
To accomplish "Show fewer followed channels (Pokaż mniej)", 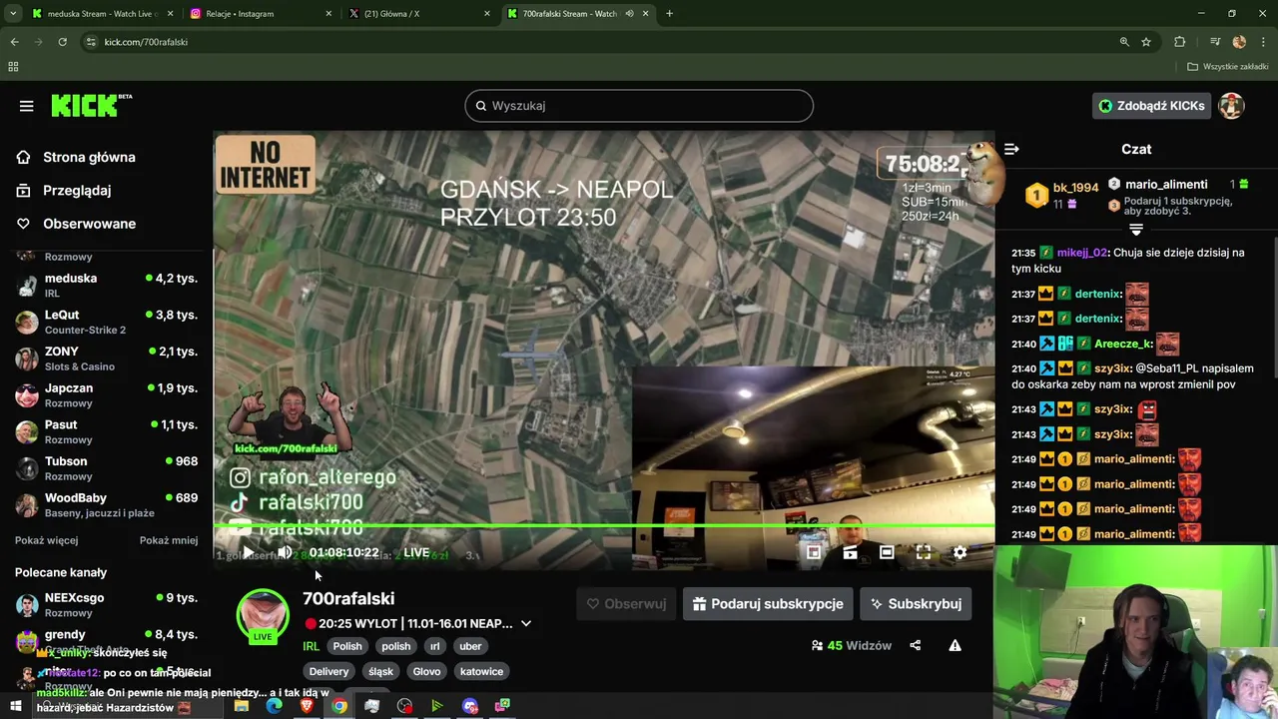I will point(169,540).
